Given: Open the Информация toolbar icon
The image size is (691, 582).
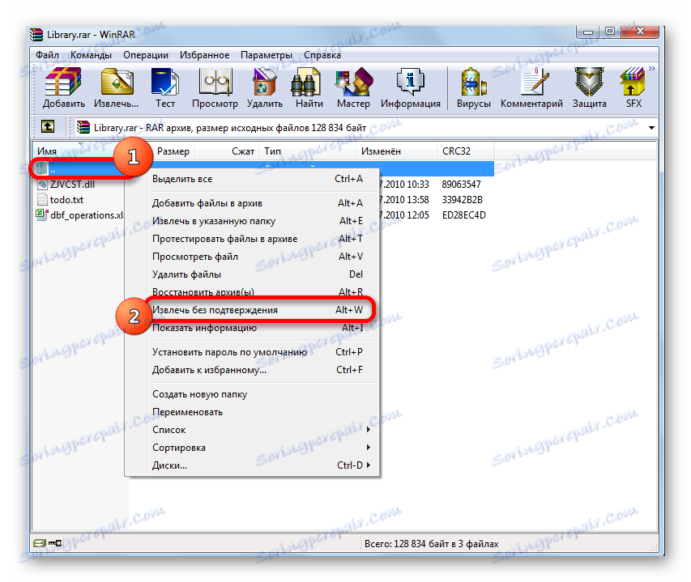Looking at the screenshot, I should pyautogui.click(x=410, y=87).
